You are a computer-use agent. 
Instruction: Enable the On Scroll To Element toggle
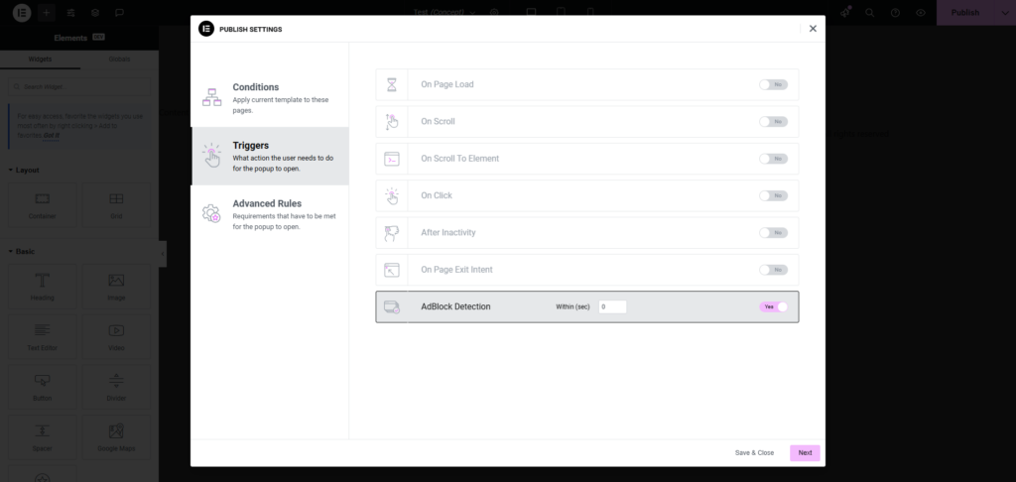[x=773, y=159]
